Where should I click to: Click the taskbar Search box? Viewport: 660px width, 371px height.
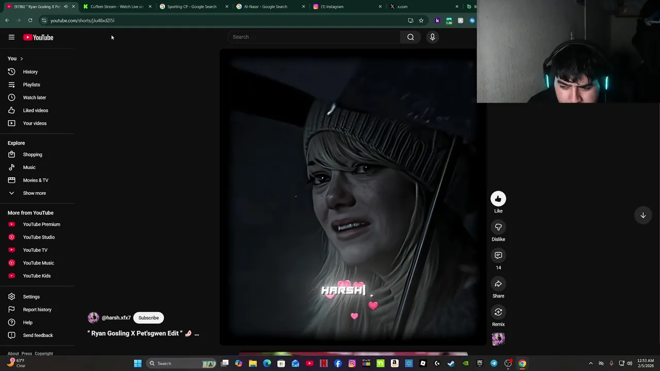(181, 363)
